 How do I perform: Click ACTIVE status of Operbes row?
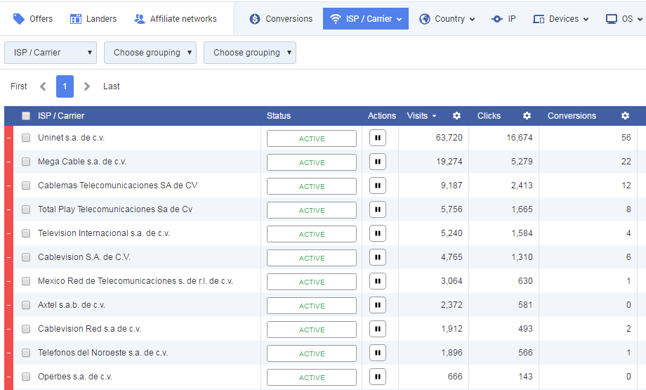pyautogui.click(x=312, y=377)
